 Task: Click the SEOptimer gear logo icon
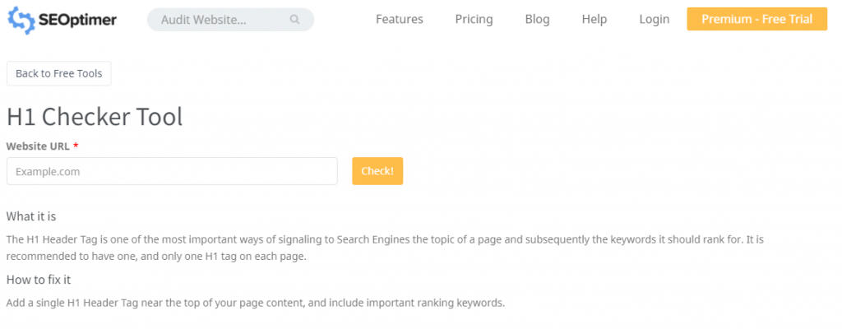[x=21, y=19]
